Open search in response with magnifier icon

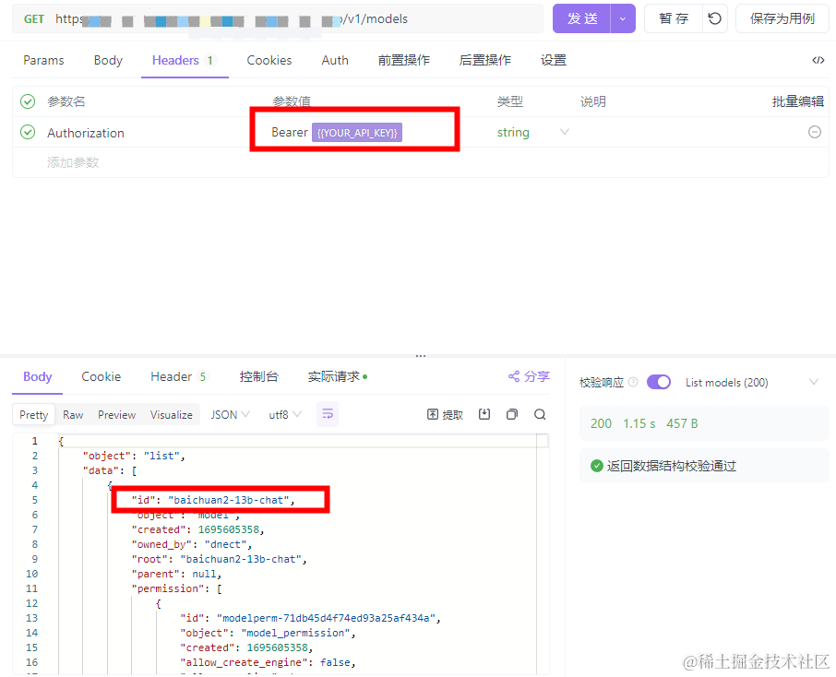(x=540, y=414)
